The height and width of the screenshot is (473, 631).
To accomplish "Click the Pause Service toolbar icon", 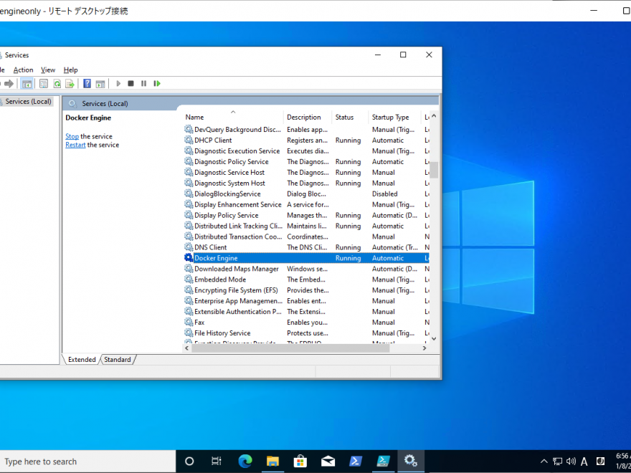I will pos(143,84).
